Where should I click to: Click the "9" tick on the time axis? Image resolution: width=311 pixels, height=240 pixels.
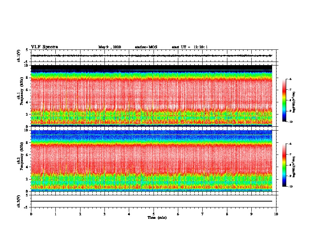[251, 214]
